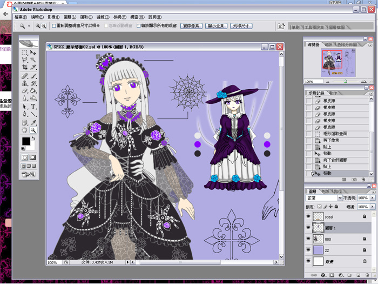Hide the 000 layer
This screenshot has width=378, height=284.
[x=308, y=239]
